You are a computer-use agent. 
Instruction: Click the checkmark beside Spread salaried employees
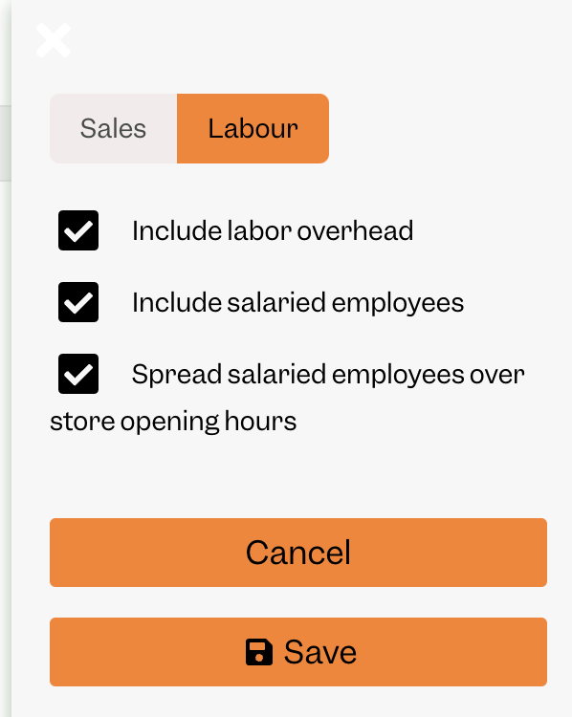pyautogui.click(x=78, y=374)
